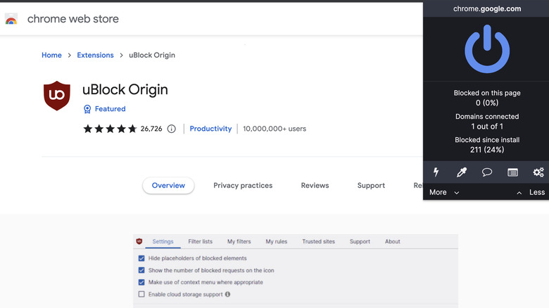
Task: Open element picker with eyedropper icon
Action: point(461,172)
